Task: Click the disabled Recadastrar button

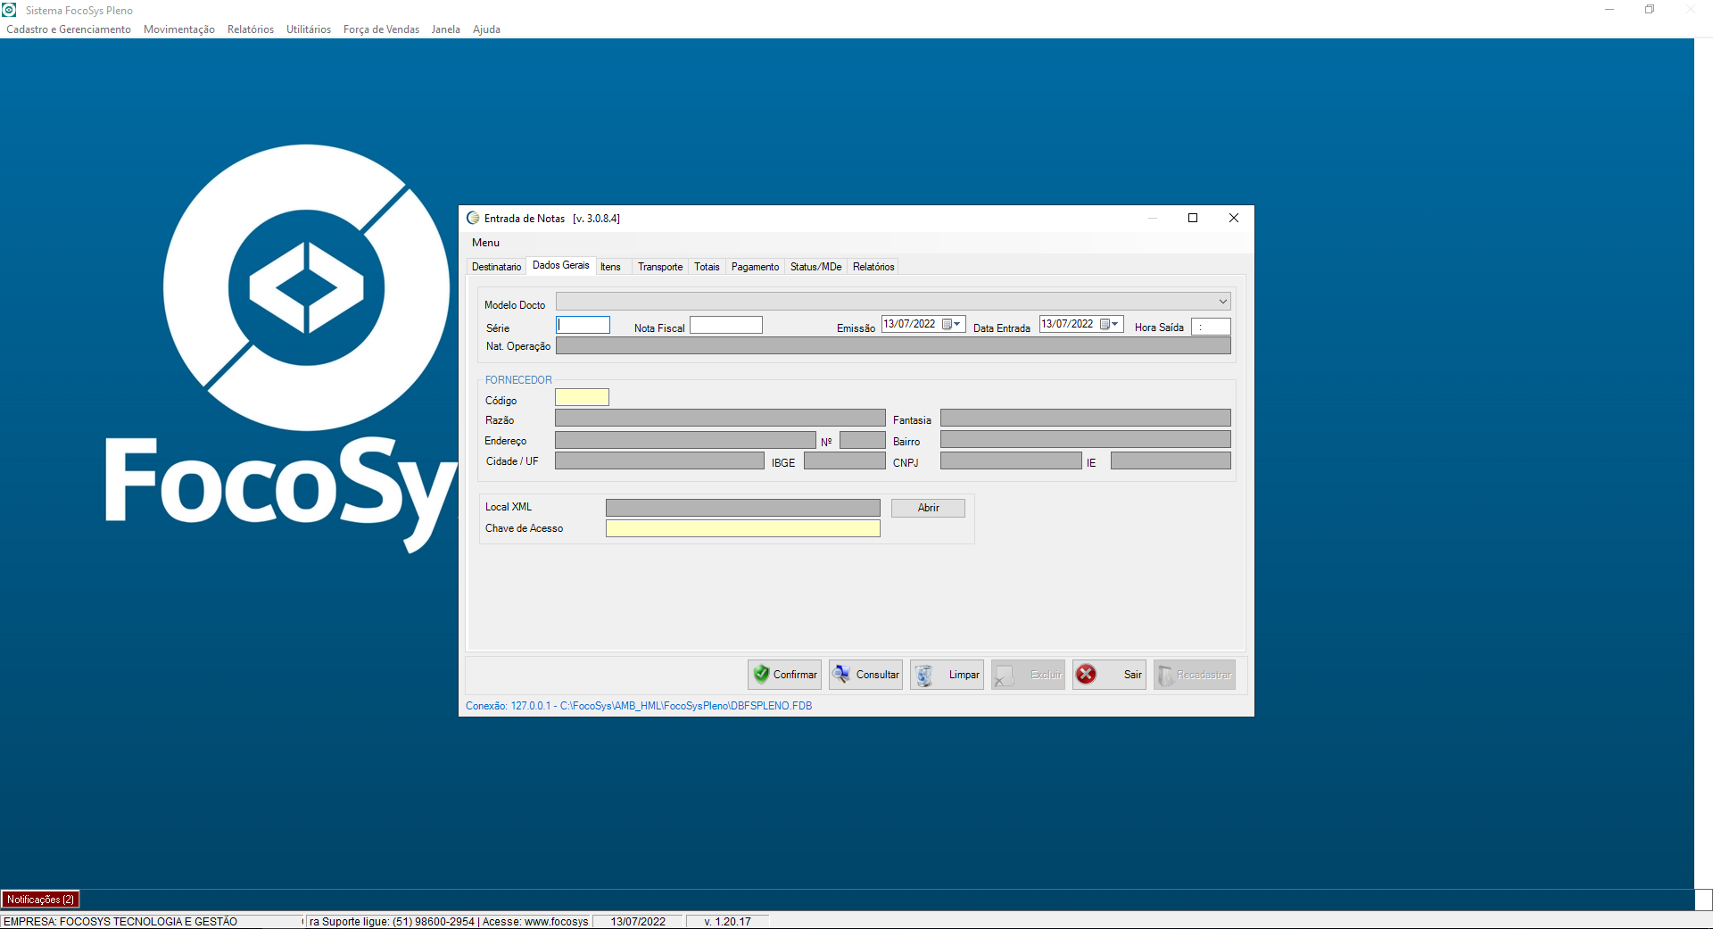Action: coord(1194,675)
